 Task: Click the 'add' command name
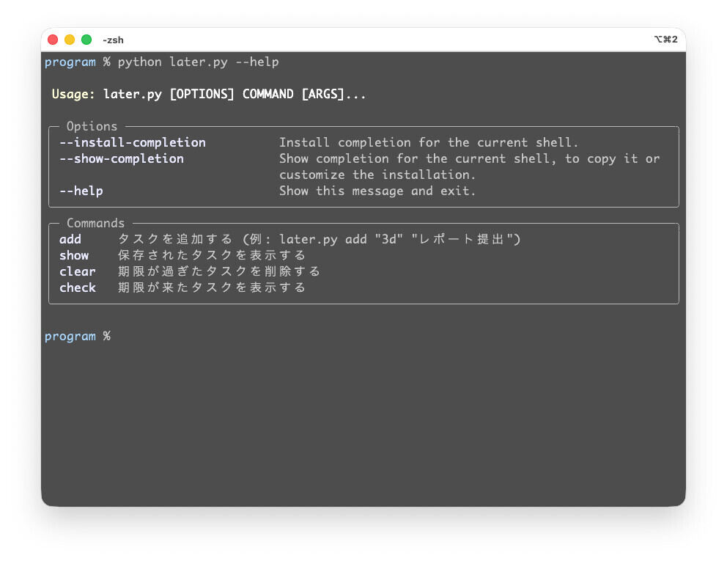pos(70,240)
